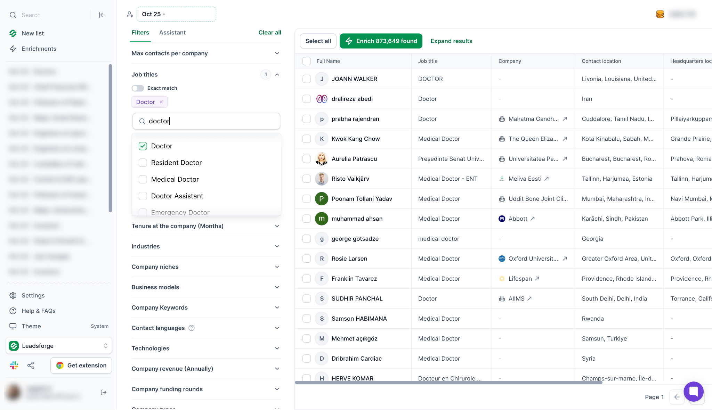Open Meliva Eesti external link arrow
This screenshot has height=410, width=712.
pos(547,179)
